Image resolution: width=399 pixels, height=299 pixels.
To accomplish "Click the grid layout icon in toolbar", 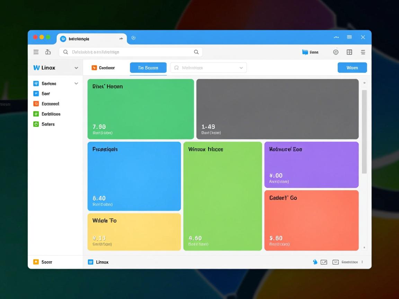I will click(349, 52).
